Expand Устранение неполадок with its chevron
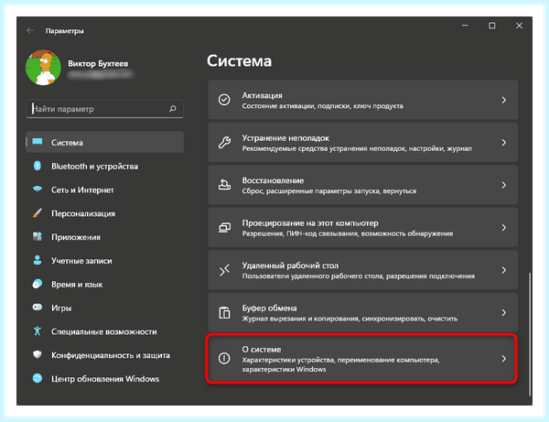 [x=504, y=142]
